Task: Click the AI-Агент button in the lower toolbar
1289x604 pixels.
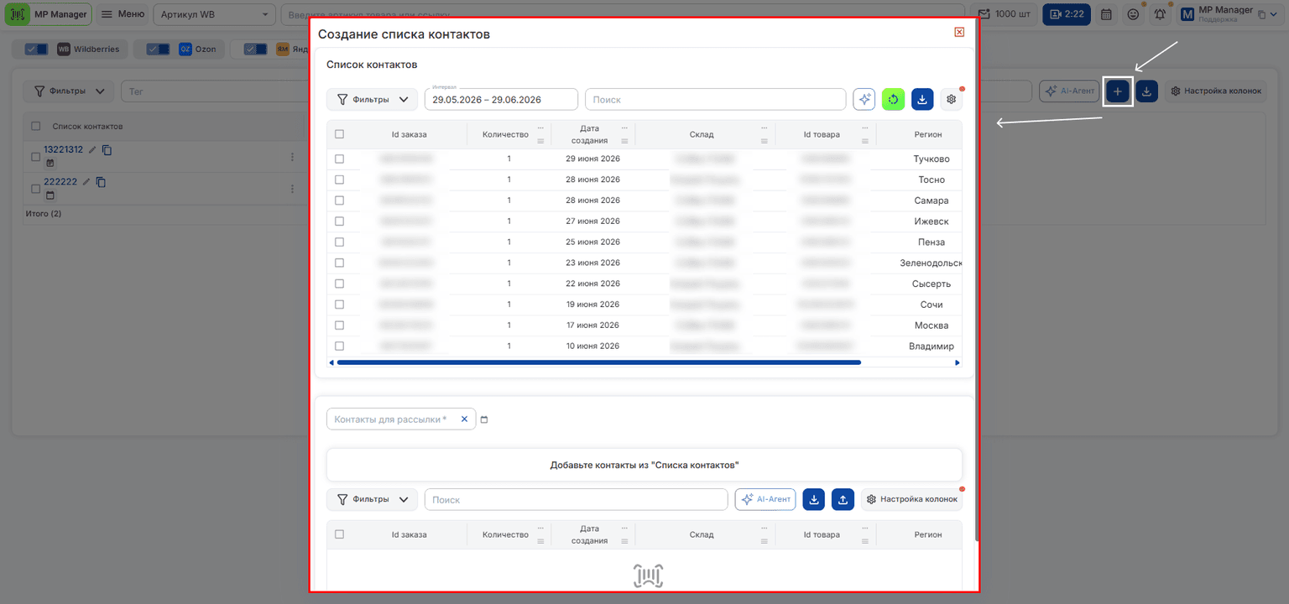Action: 765,499
